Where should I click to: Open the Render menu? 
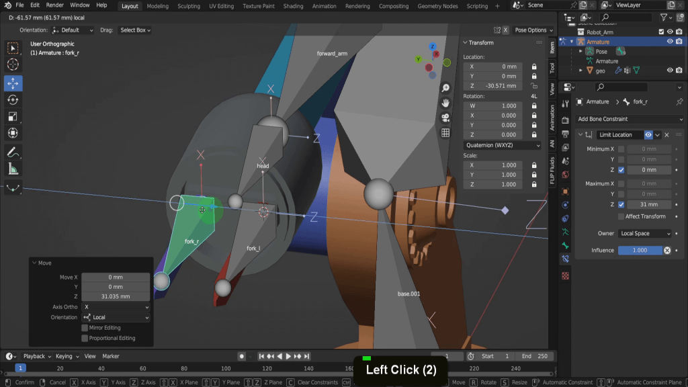point(55,5)
